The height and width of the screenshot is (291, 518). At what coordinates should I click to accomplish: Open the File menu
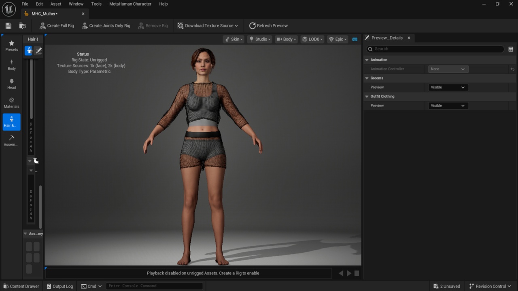(25, 4)
